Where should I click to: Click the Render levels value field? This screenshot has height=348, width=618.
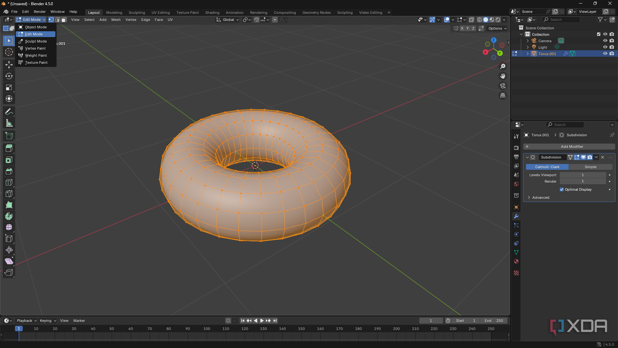tap(583, 181)
